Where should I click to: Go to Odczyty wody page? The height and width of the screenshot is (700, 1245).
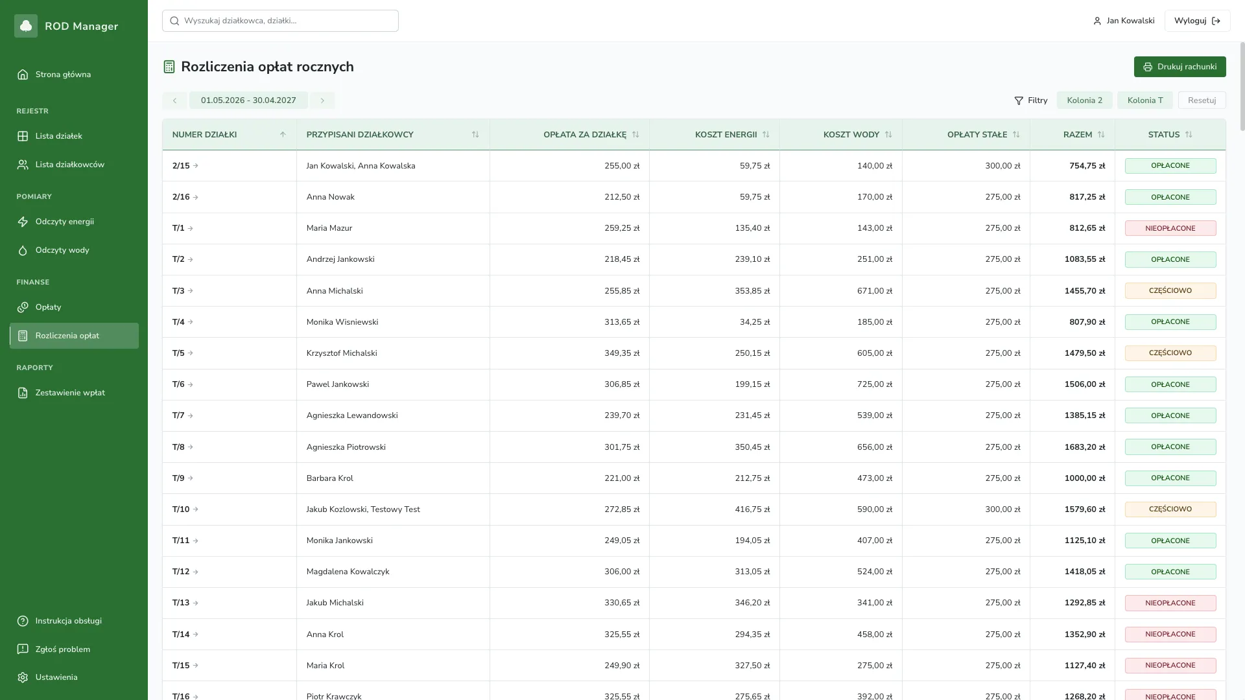click(x=74, y=250)
